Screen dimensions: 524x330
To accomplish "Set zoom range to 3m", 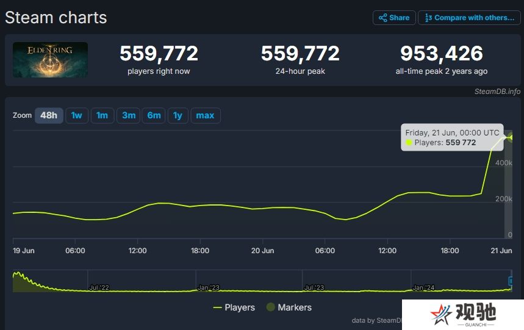I will point(128,115).
